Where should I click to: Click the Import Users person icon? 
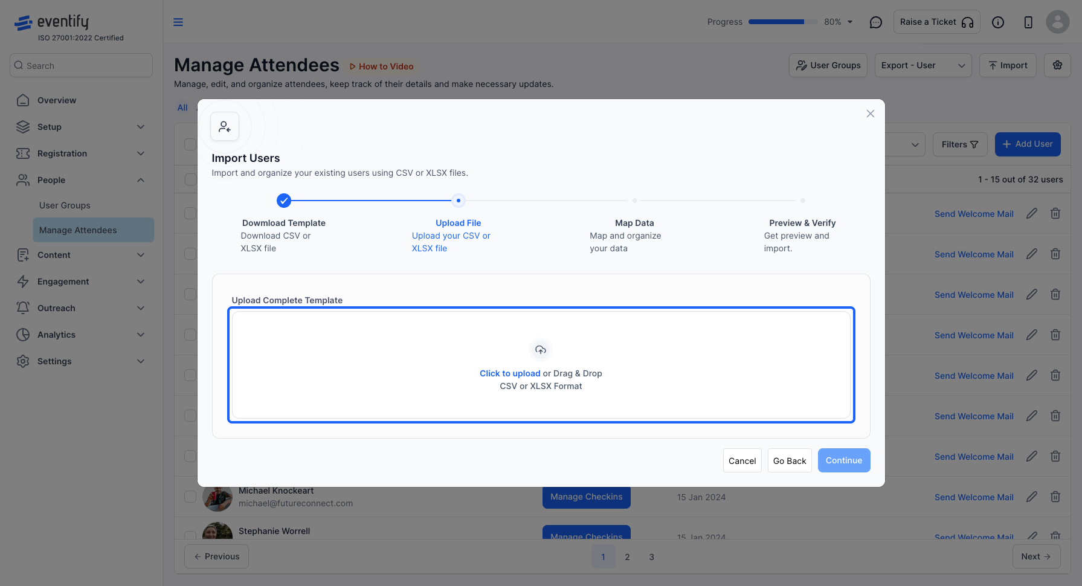pos(225,126)
